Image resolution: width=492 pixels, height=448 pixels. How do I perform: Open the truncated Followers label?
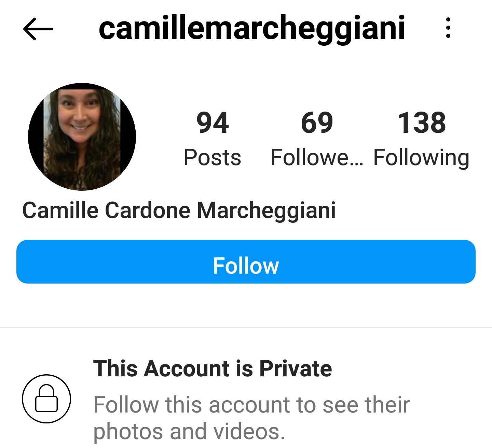click(x=317, y=158)
